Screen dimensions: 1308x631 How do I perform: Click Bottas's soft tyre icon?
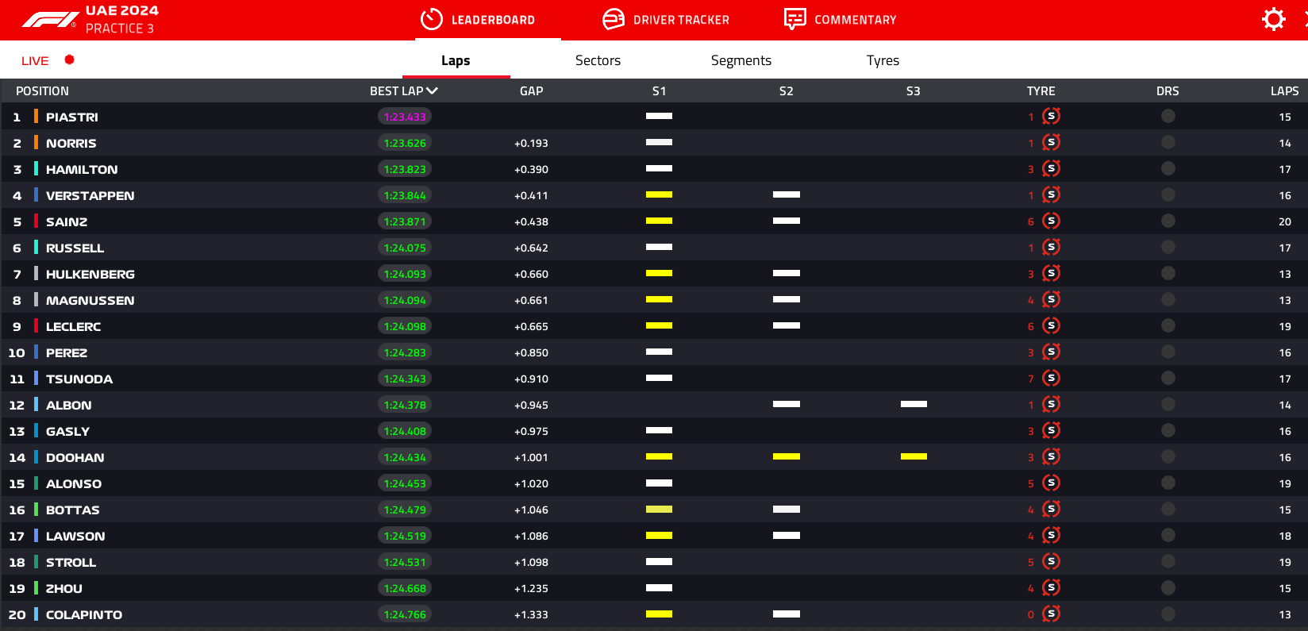pos(1051,509)
